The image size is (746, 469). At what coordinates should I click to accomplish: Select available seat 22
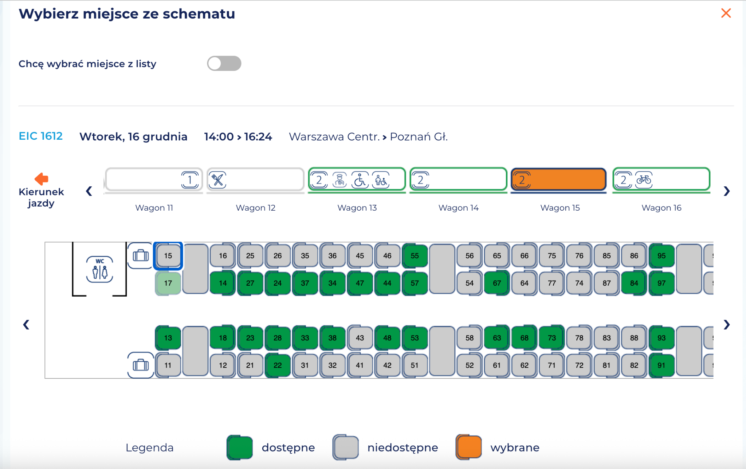tap(278, 365)
